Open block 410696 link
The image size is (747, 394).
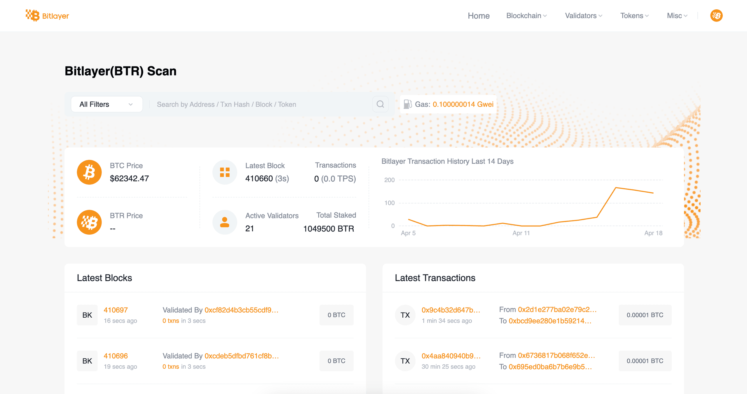116,356
